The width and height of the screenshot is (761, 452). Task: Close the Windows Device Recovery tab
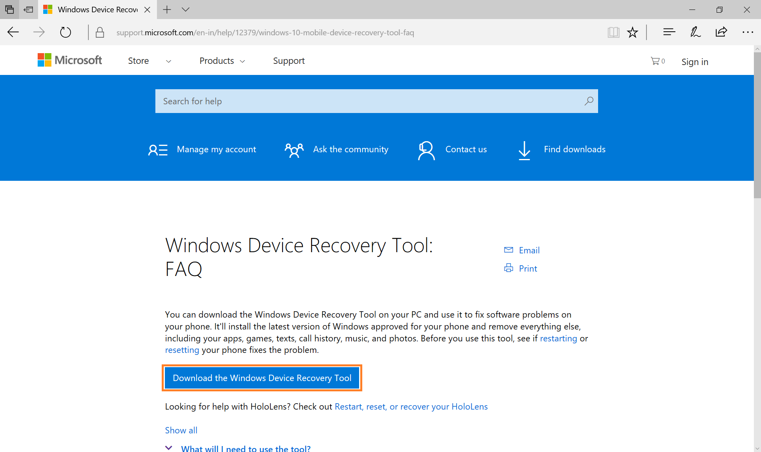147,10
